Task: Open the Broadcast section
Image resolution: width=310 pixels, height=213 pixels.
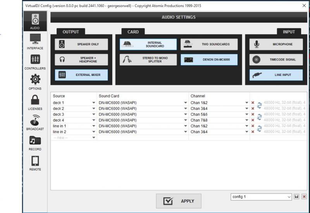Action: (35, 122)
